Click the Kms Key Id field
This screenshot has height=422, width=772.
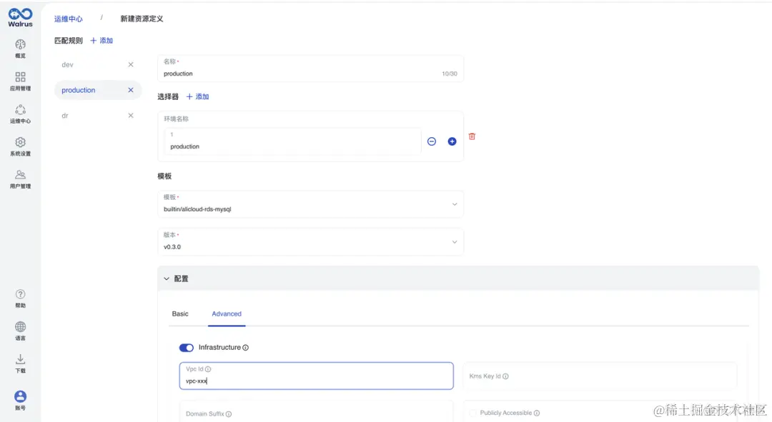point(600,376)
